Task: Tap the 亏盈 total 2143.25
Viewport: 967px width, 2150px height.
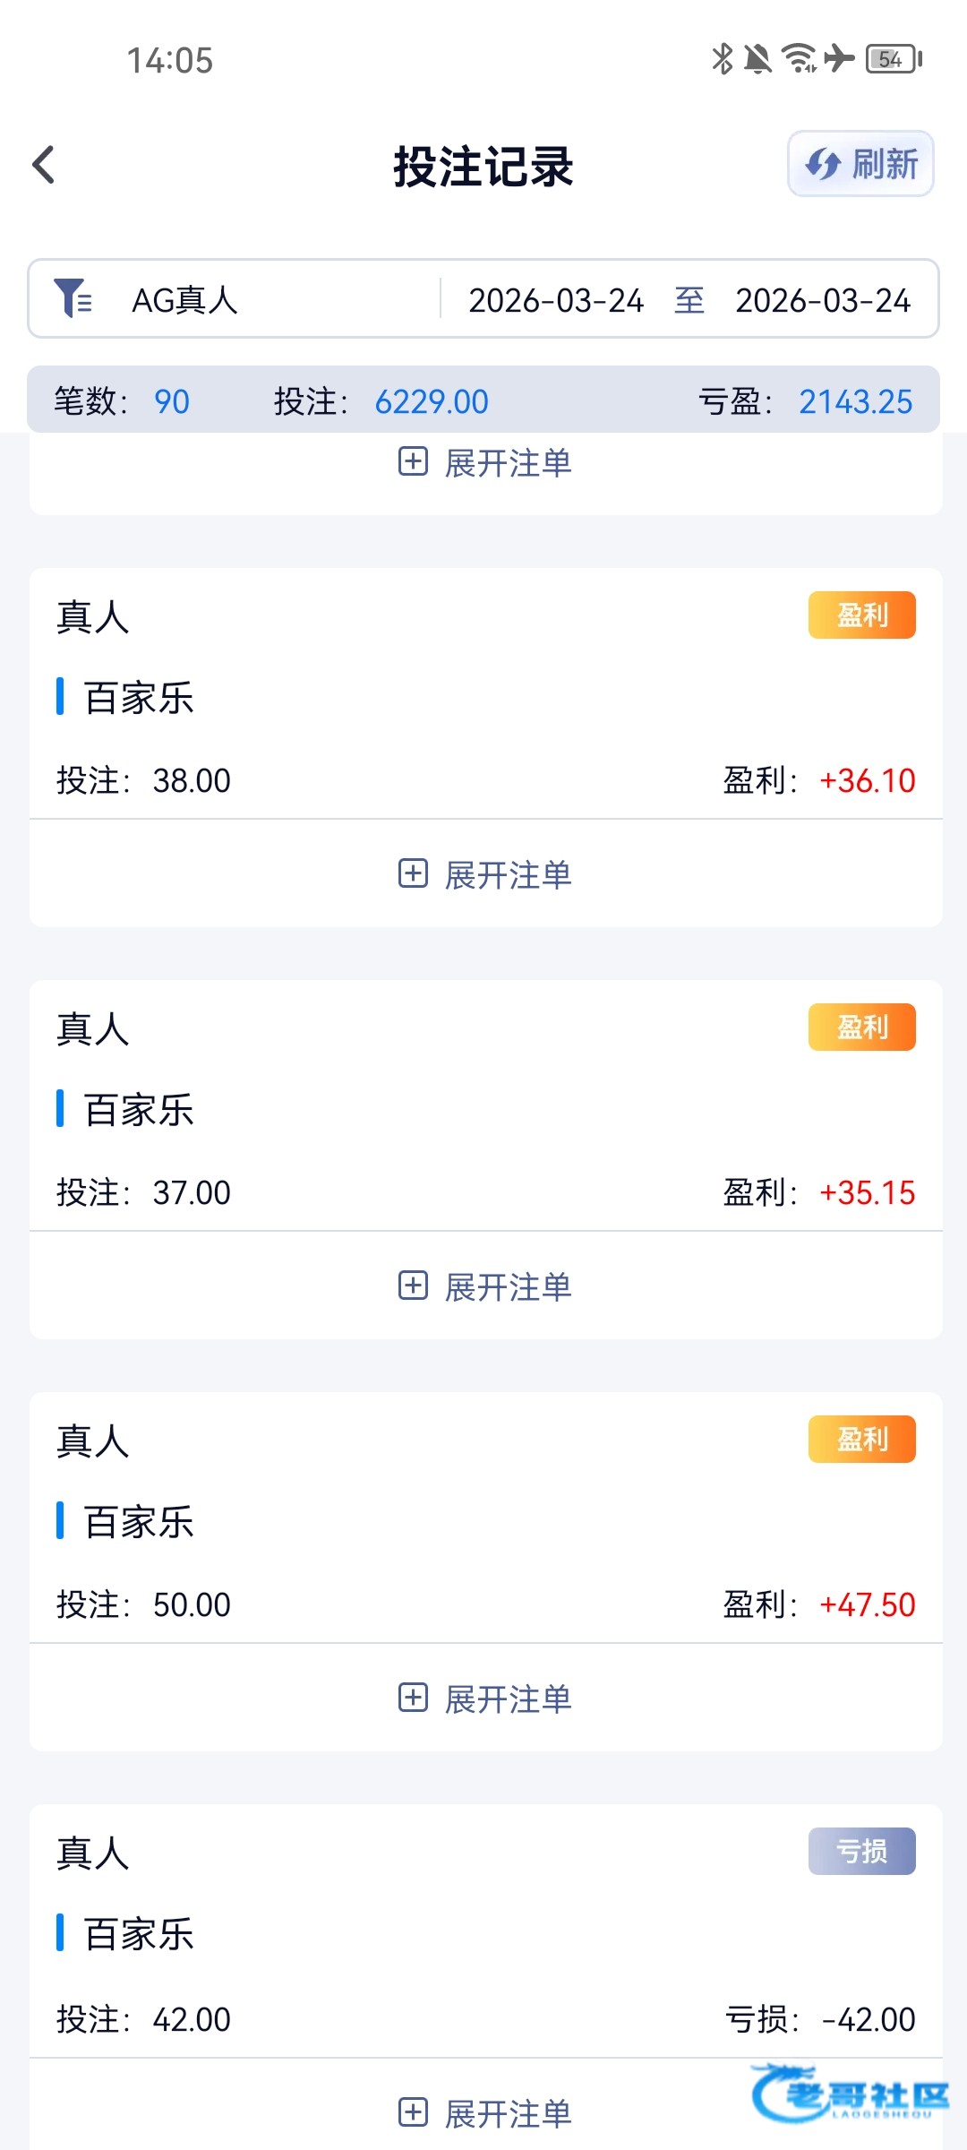Action: 855,402
